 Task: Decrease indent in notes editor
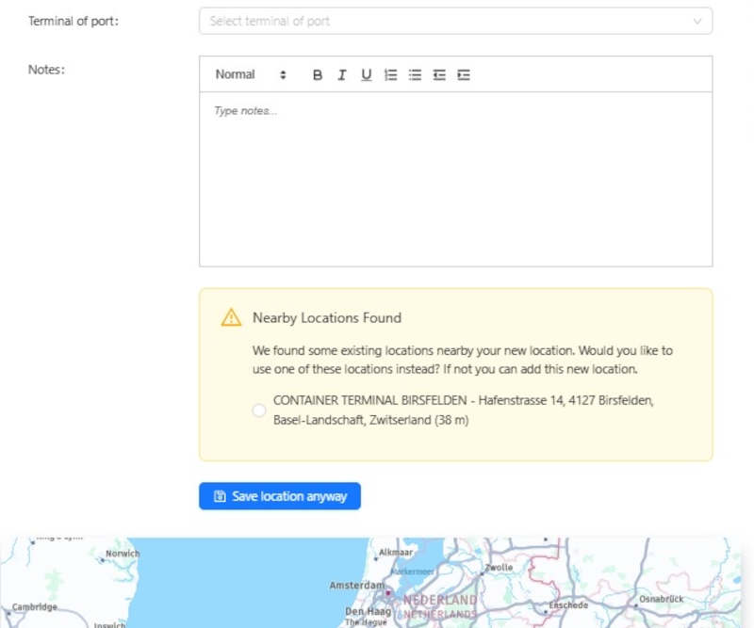click(x=439, y=75)
